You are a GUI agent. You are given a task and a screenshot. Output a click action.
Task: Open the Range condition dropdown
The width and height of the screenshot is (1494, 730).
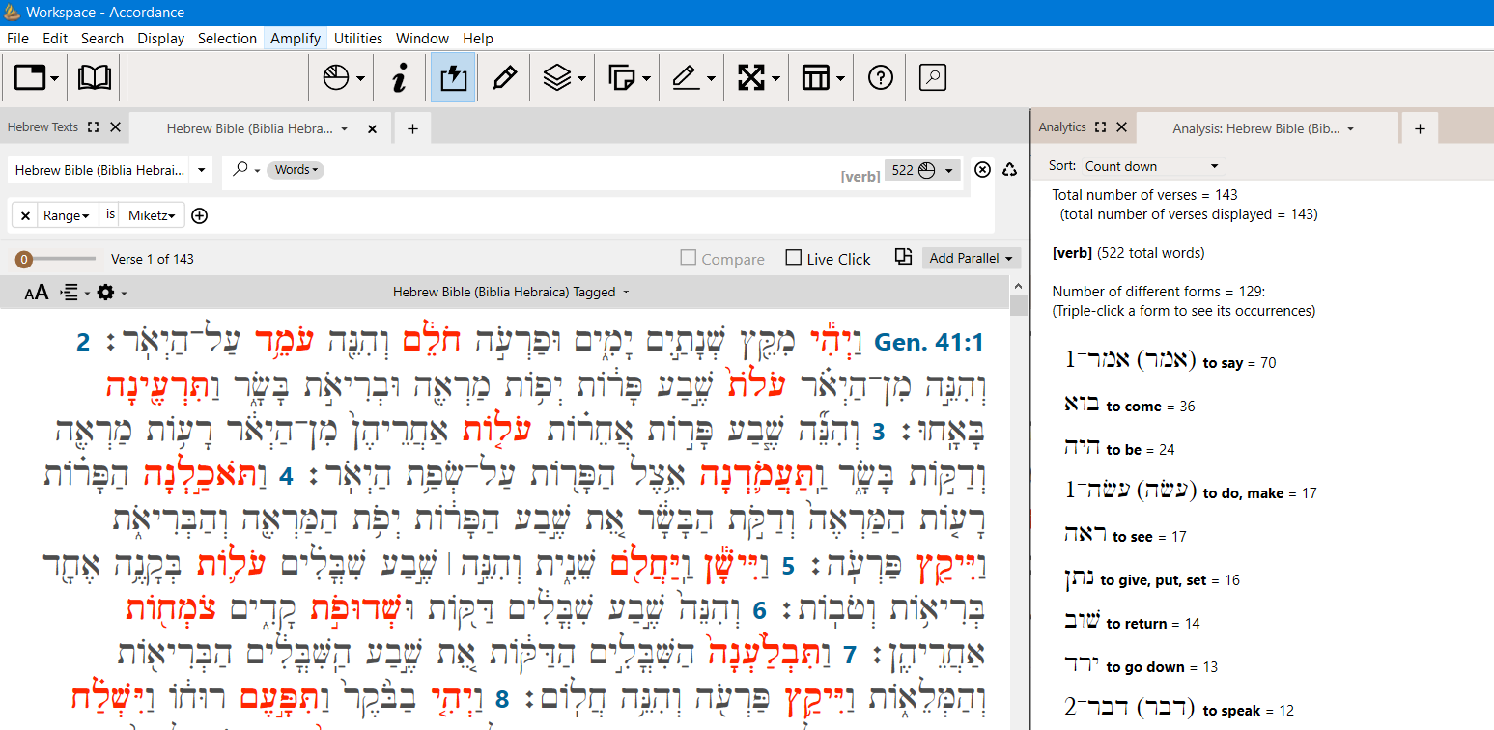tap(67, 215)
